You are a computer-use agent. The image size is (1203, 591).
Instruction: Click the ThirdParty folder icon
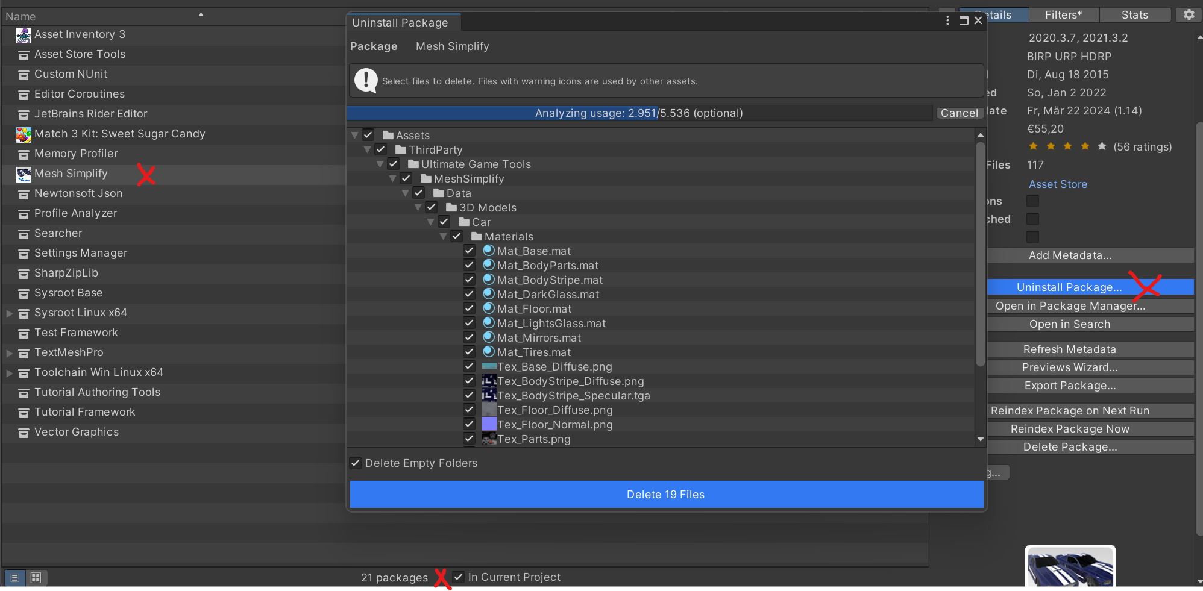pos(401,149)
